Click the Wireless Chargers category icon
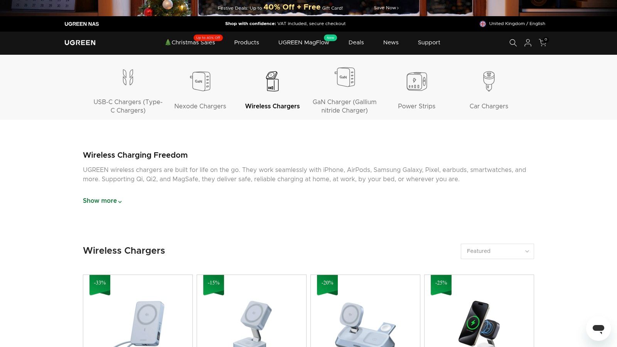This screenshot has width=617, height=347. [x=272, y=81]
